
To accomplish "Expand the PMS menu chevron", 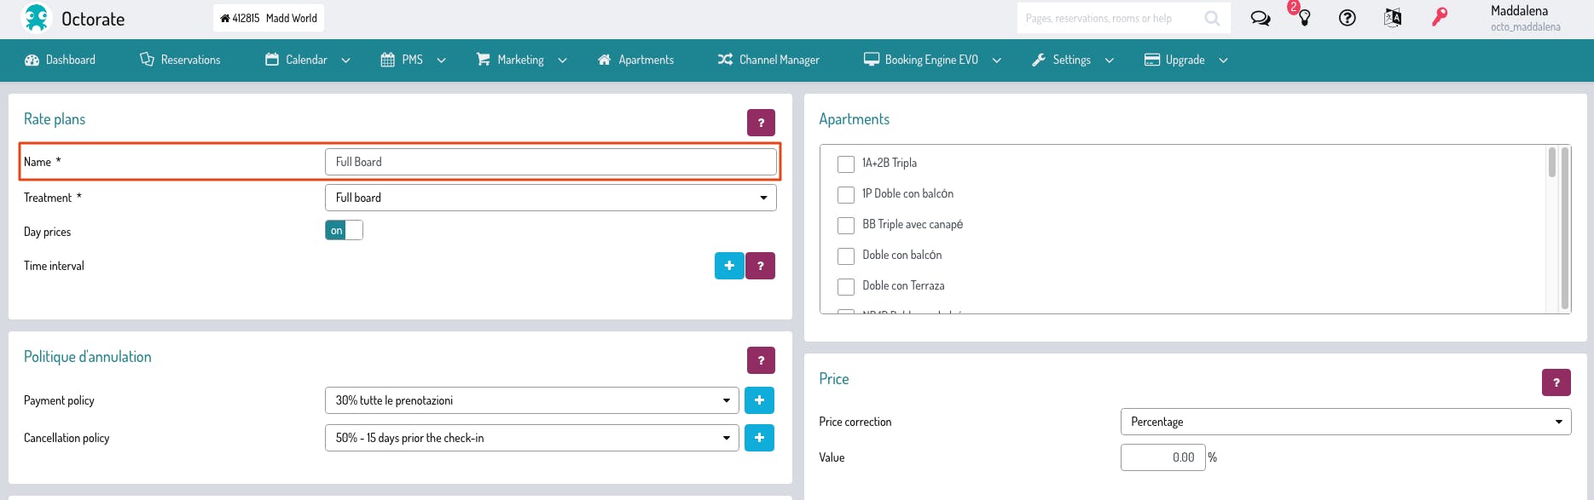I will [441, 60].
